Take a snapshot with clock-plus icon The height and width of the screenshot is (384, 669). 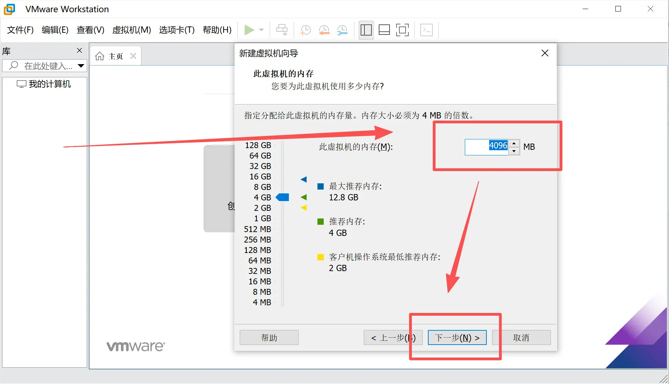[305, 30]
